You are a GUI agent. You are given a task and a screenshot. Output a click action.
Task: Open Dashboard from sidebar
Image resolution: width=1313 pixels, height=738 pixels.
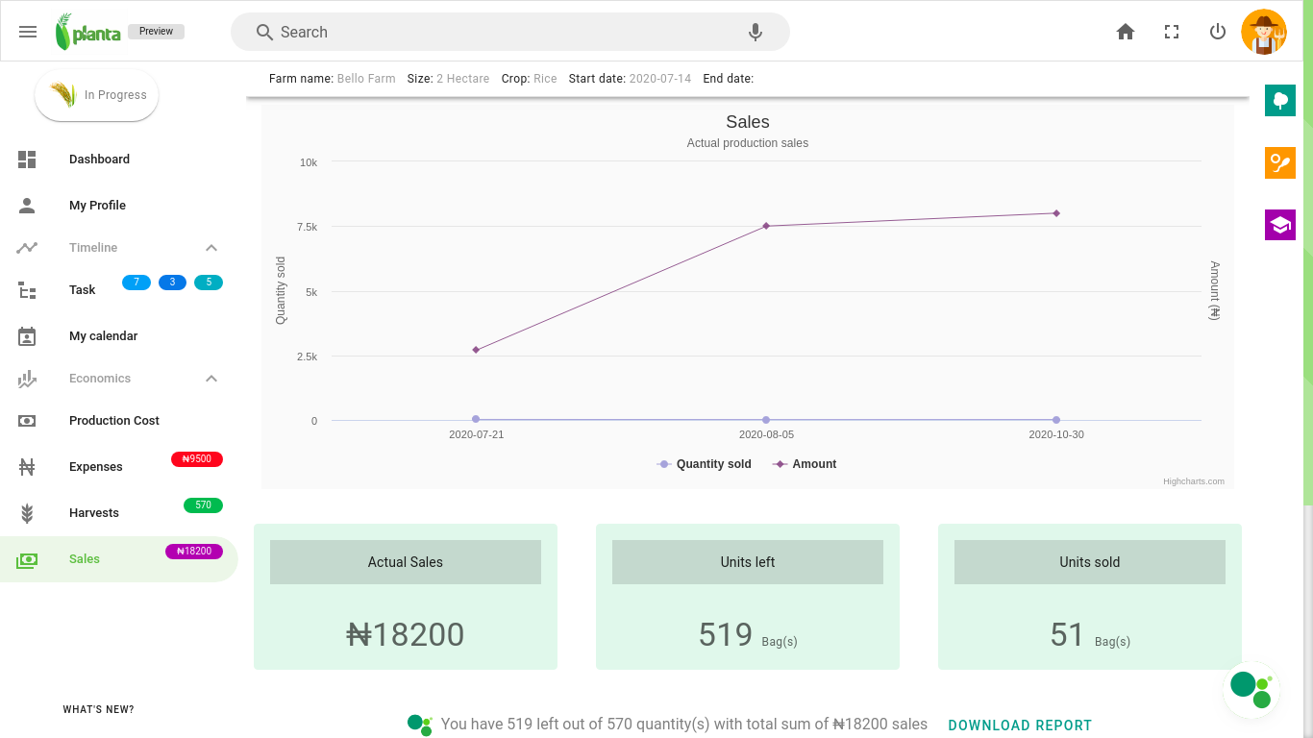point(99,160)
